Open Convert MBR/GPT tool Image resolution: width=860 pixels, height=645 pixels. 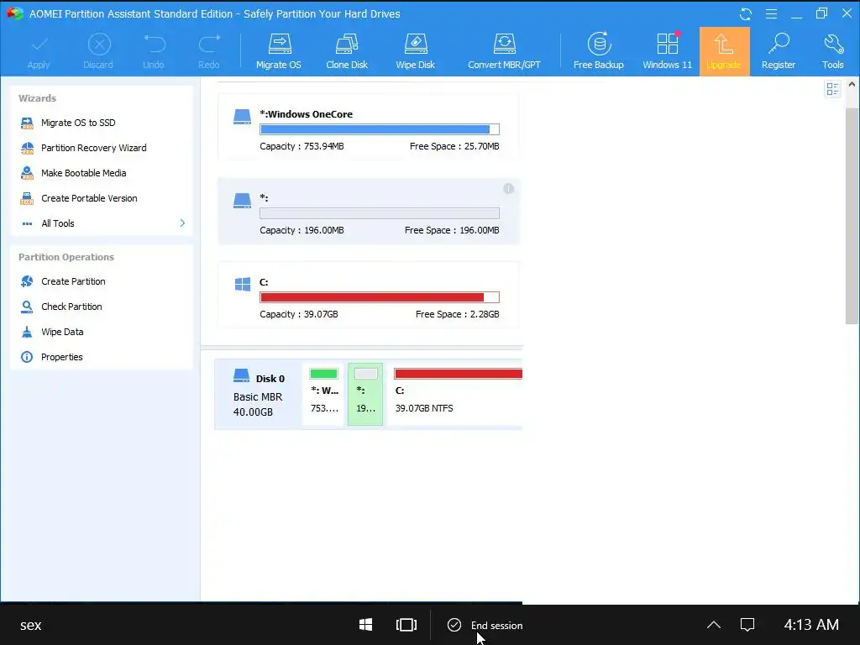[x=504, y=52]
